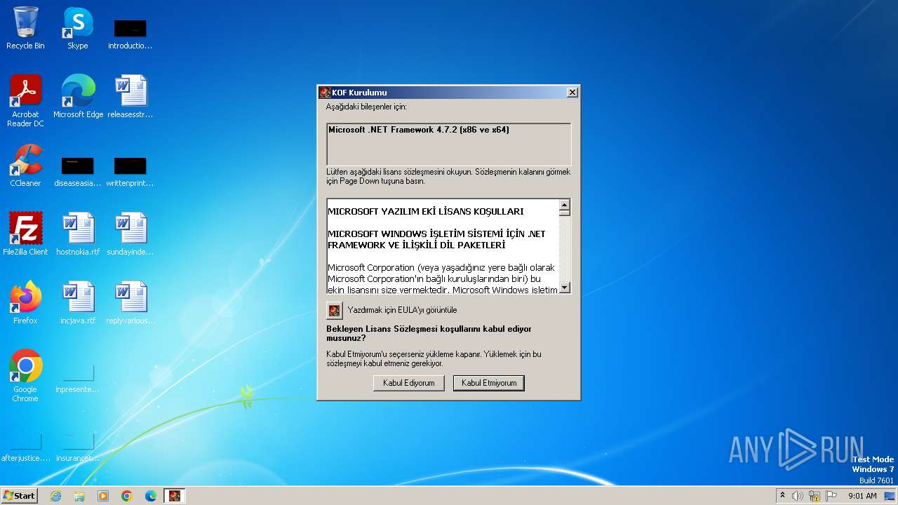The height and width of the screenshot is (505, 898).
Task: Select the Acrobat Reader DC shortcut
Action: tap(25, 102)
